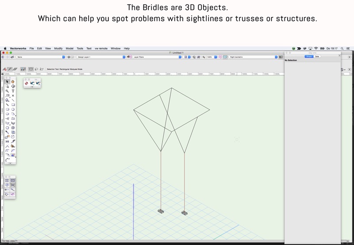Select the Chamfer tool

point(13,151)
